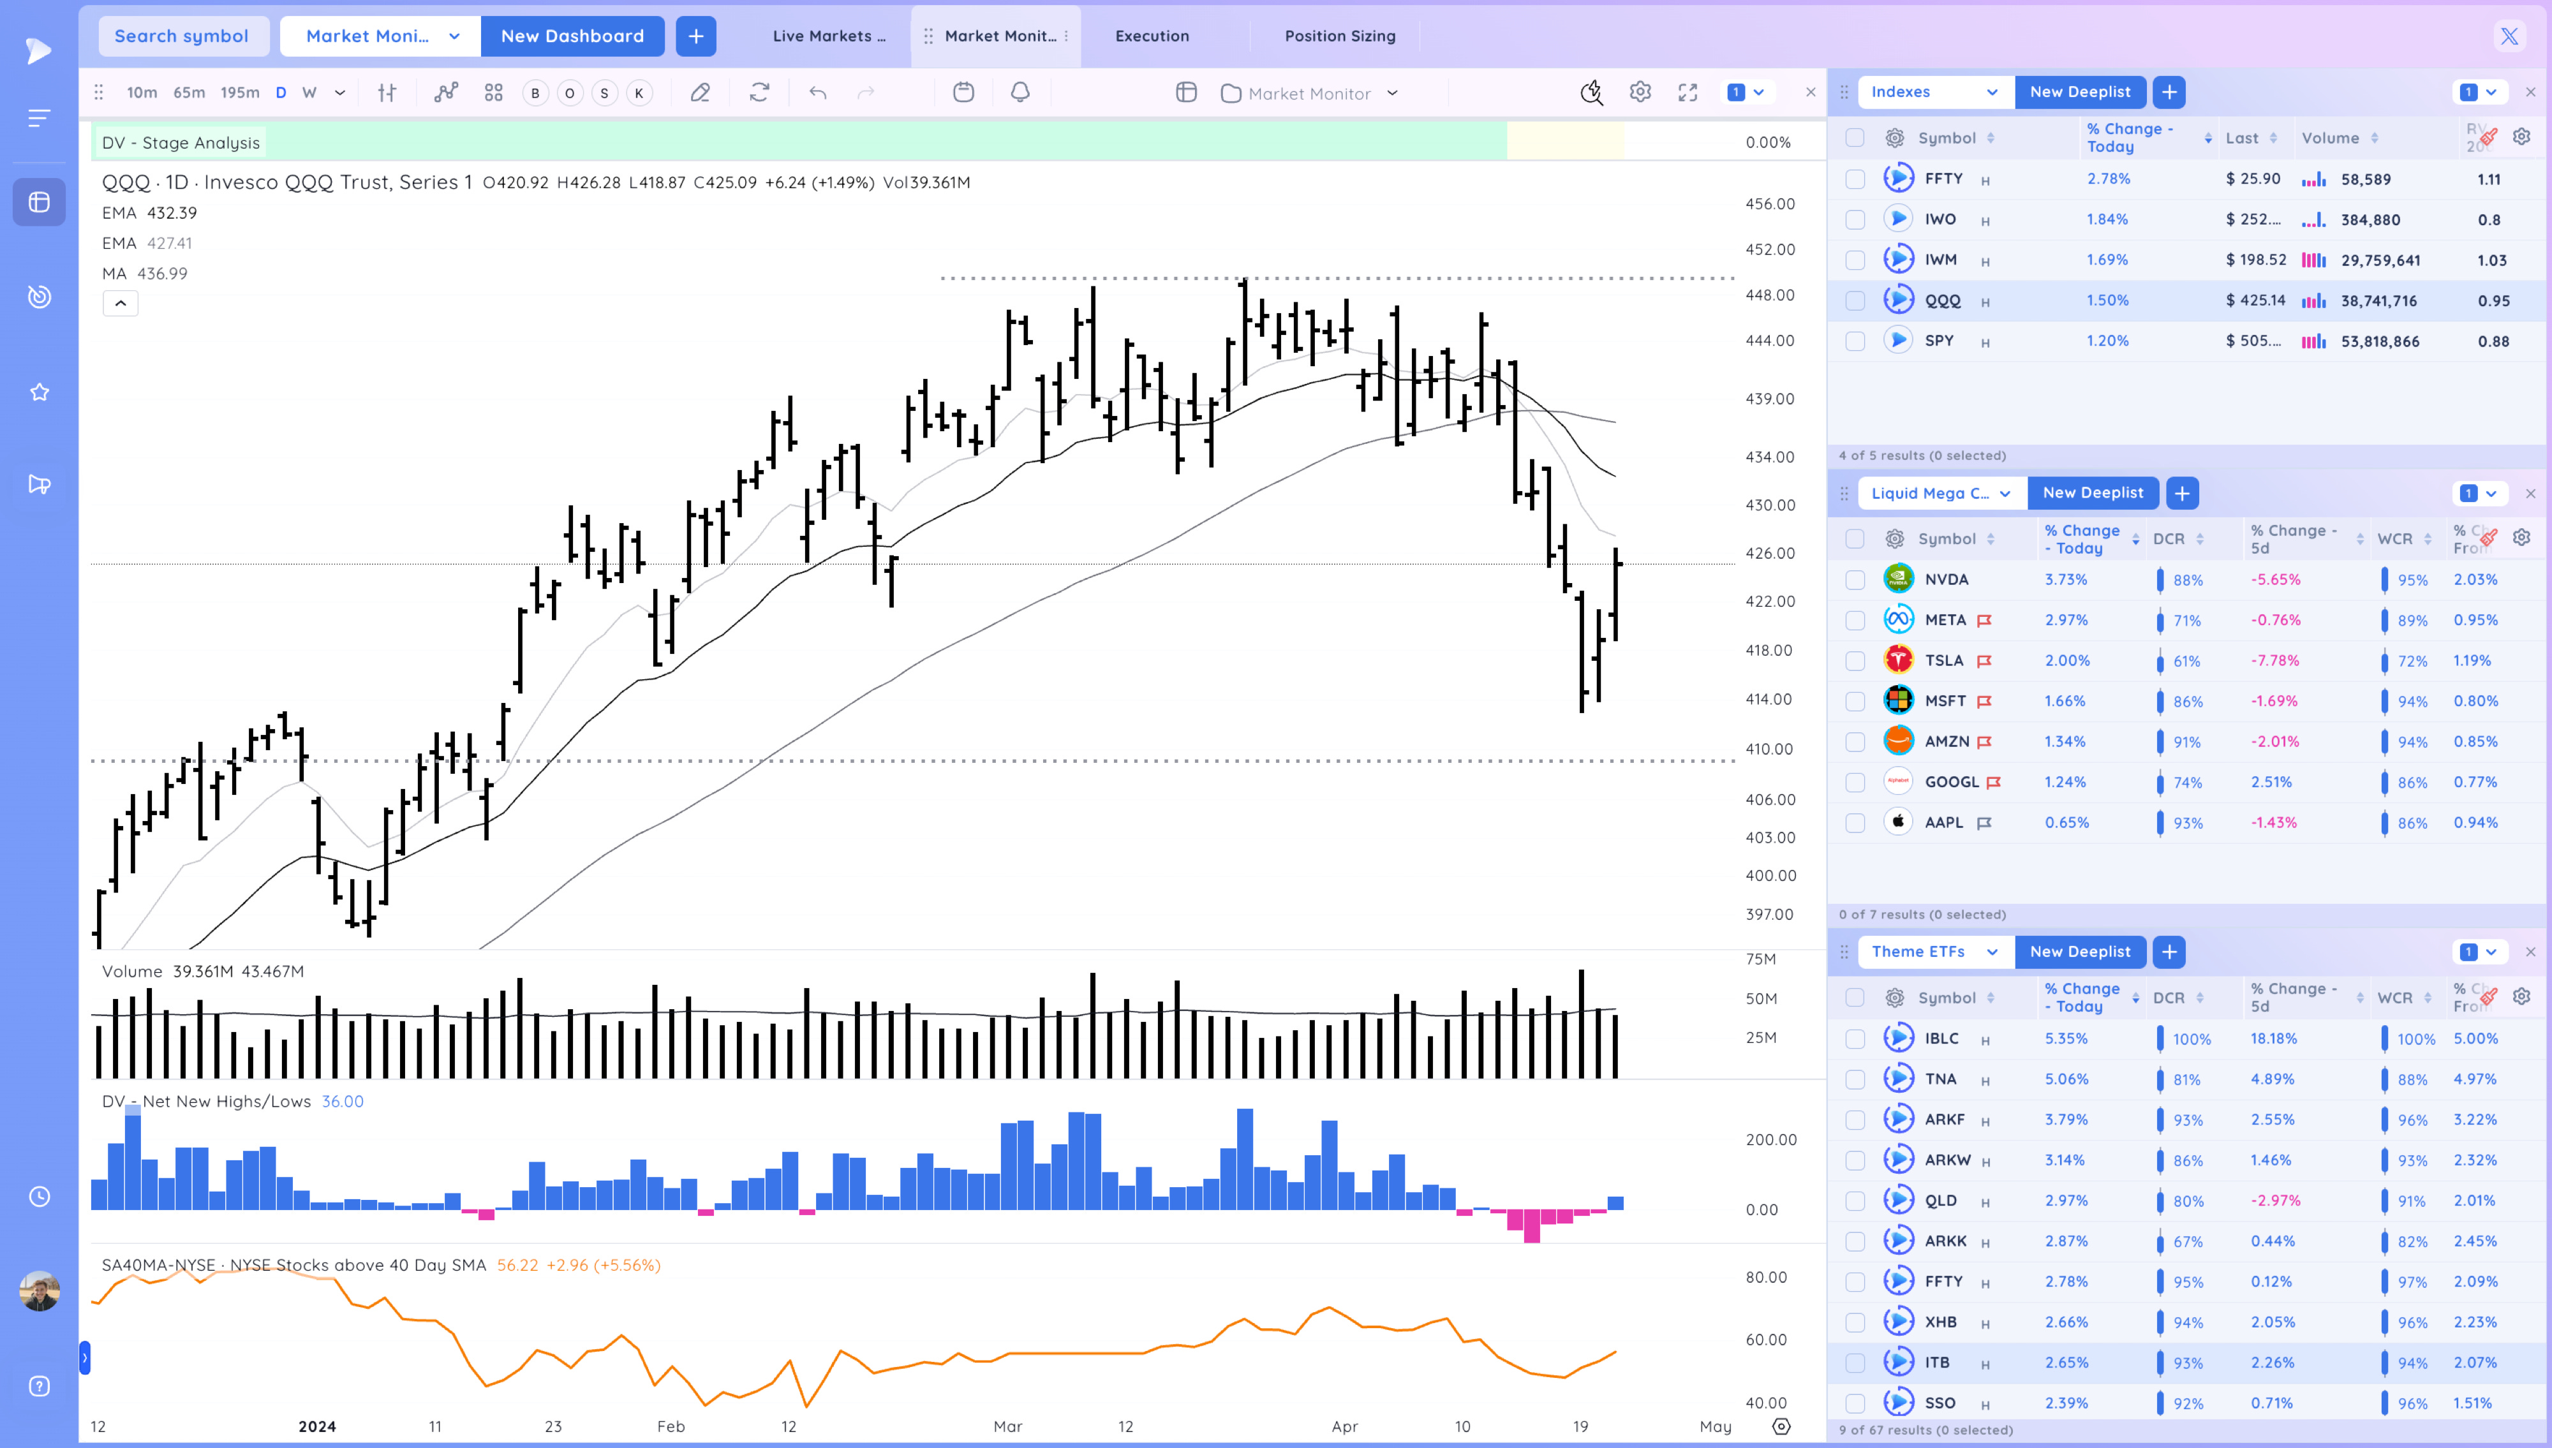Screen dimensions: 2552x1448
Task: Check the IBLC row checkbox
Action: click(x=1855, y=1039)
